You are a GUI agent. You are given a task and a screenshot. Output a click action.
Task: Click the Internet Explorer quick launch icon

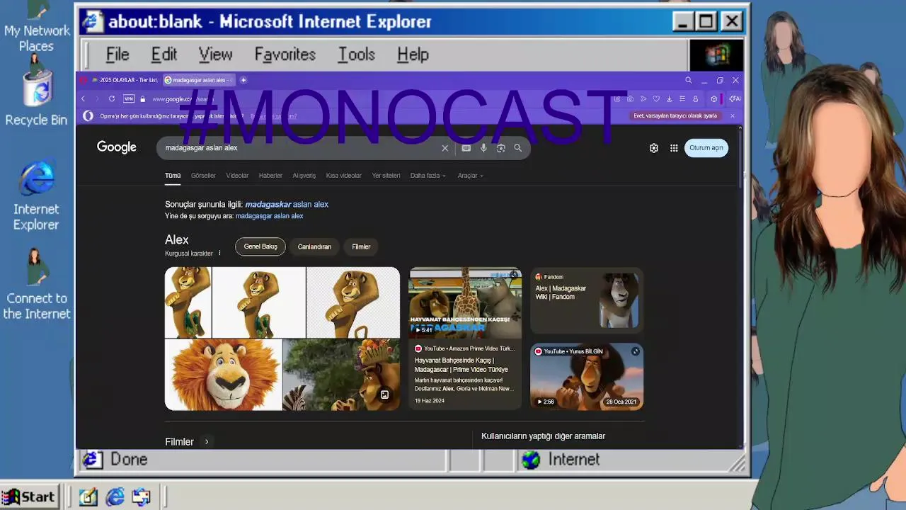115,497
